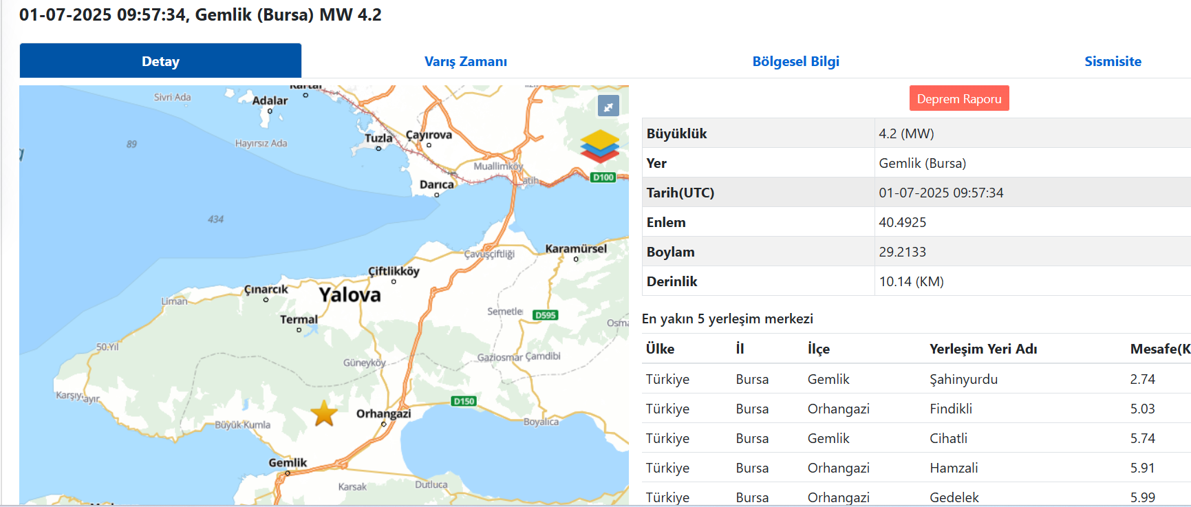
Task: Click the distance value 5.91
Action: coord(1142,468)
